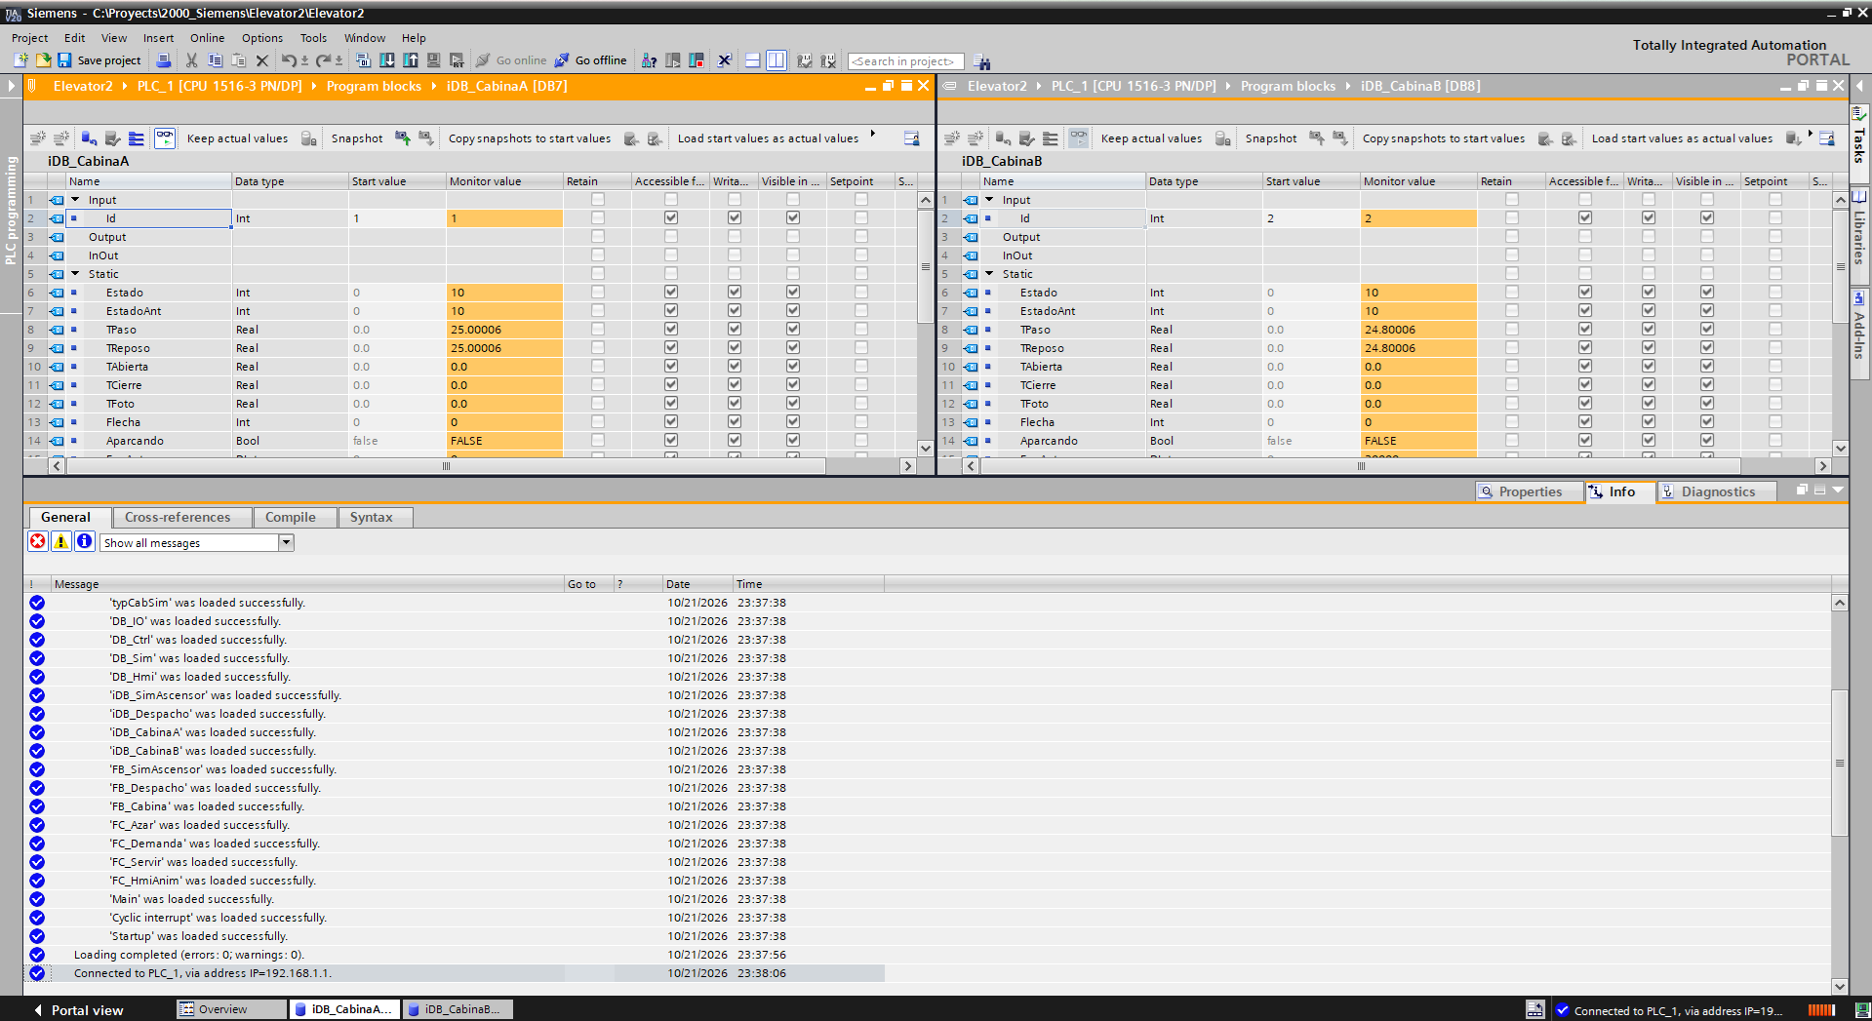Expand toolbar overflow arrow in iDB_CabinaA
Image resolution: width=1872 pixels, height=1021 pixels.
873,134
